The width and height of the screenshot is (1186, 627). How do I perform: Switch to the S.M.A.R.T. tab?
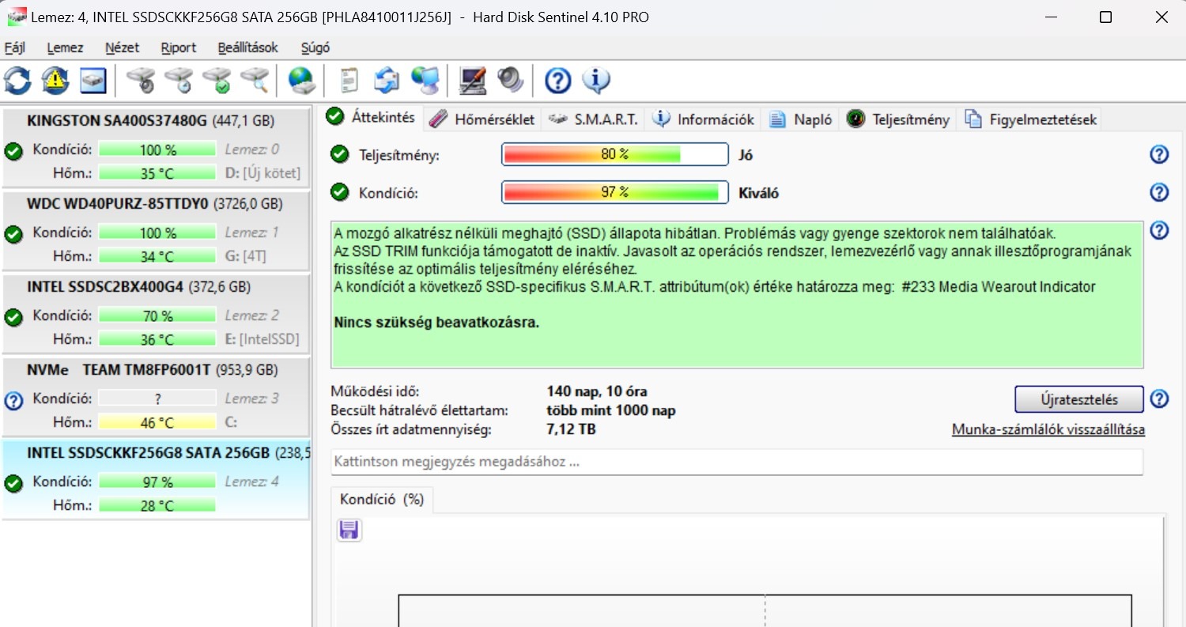[593, 119]
